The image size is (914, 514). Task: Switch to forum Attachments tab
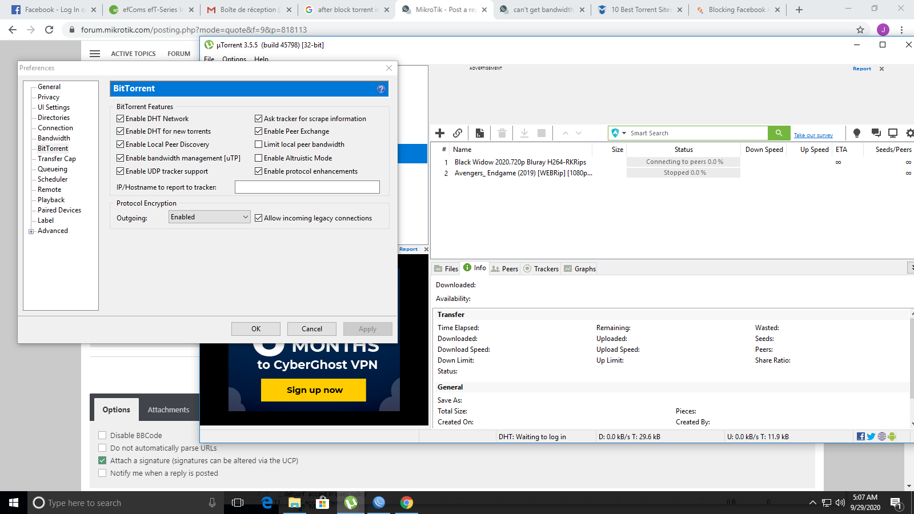coord(169,409)
